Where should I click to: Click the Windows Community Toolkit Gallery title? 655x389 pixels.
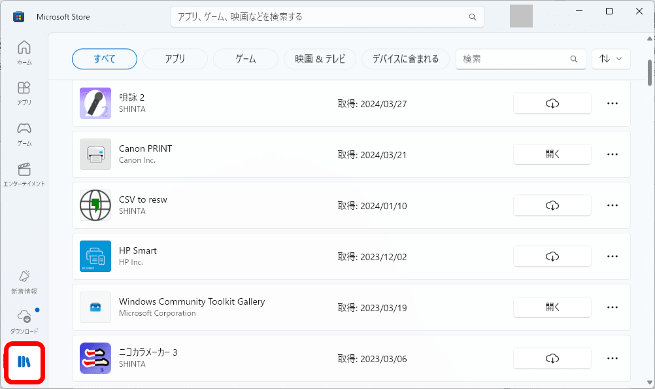tap(192, 301)
